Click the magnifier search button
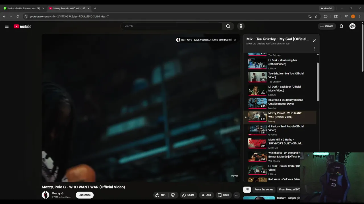 tap(228, 26)
